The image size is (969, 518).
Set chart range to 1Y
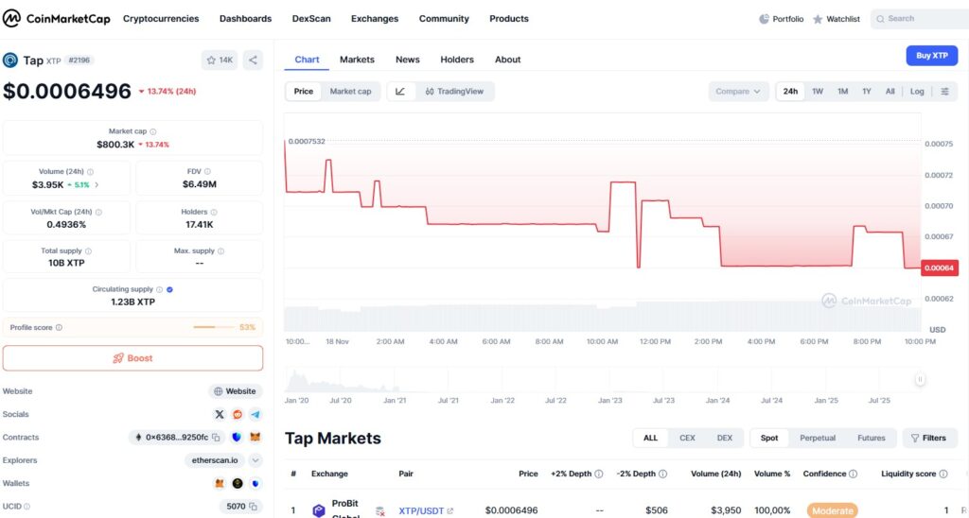(x=867, y=92)
